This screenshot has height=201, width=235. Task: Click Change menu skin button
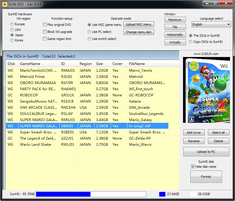click(x=139, y=32)
